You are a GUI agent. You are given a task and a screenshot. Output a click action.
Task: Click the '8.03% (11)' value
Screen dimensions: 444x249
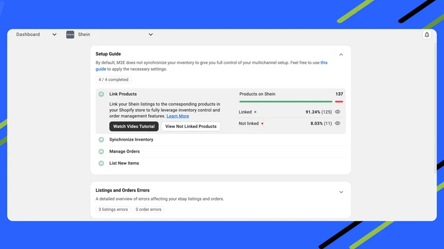coord(321,123)
